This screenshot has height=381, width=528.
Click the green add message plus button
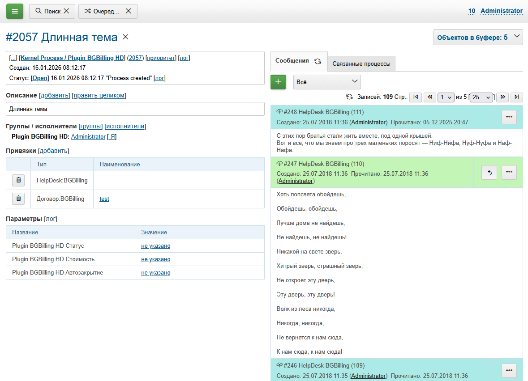coord(278,82)
